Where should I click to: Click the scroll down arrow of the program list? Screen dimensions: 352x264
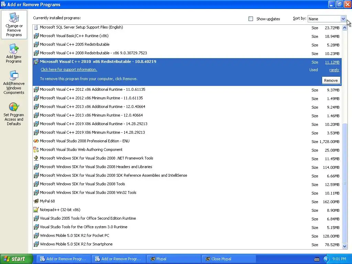click(x=344, y=246)
